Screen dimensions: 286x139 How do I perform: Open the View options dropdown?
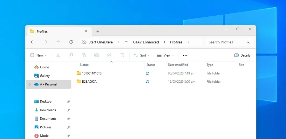[166, 55]
